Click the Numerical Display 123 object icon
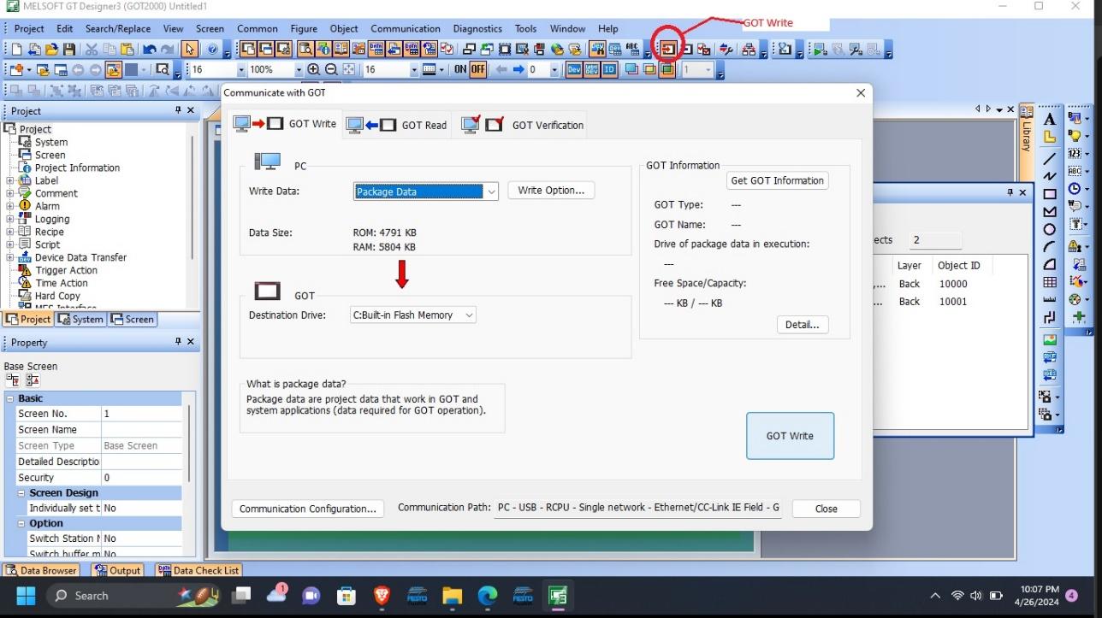The width and height of the screenshot is (1102, 618). coord(1075,154)
